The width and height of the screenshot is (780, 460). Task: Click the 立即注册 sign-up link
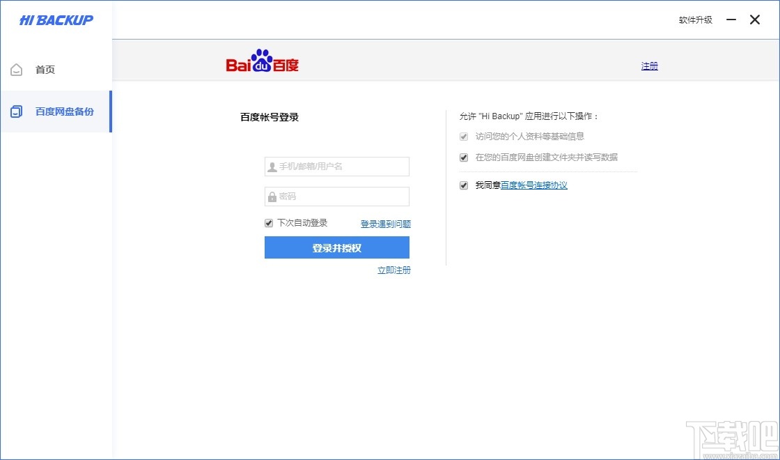pos(394,270)
